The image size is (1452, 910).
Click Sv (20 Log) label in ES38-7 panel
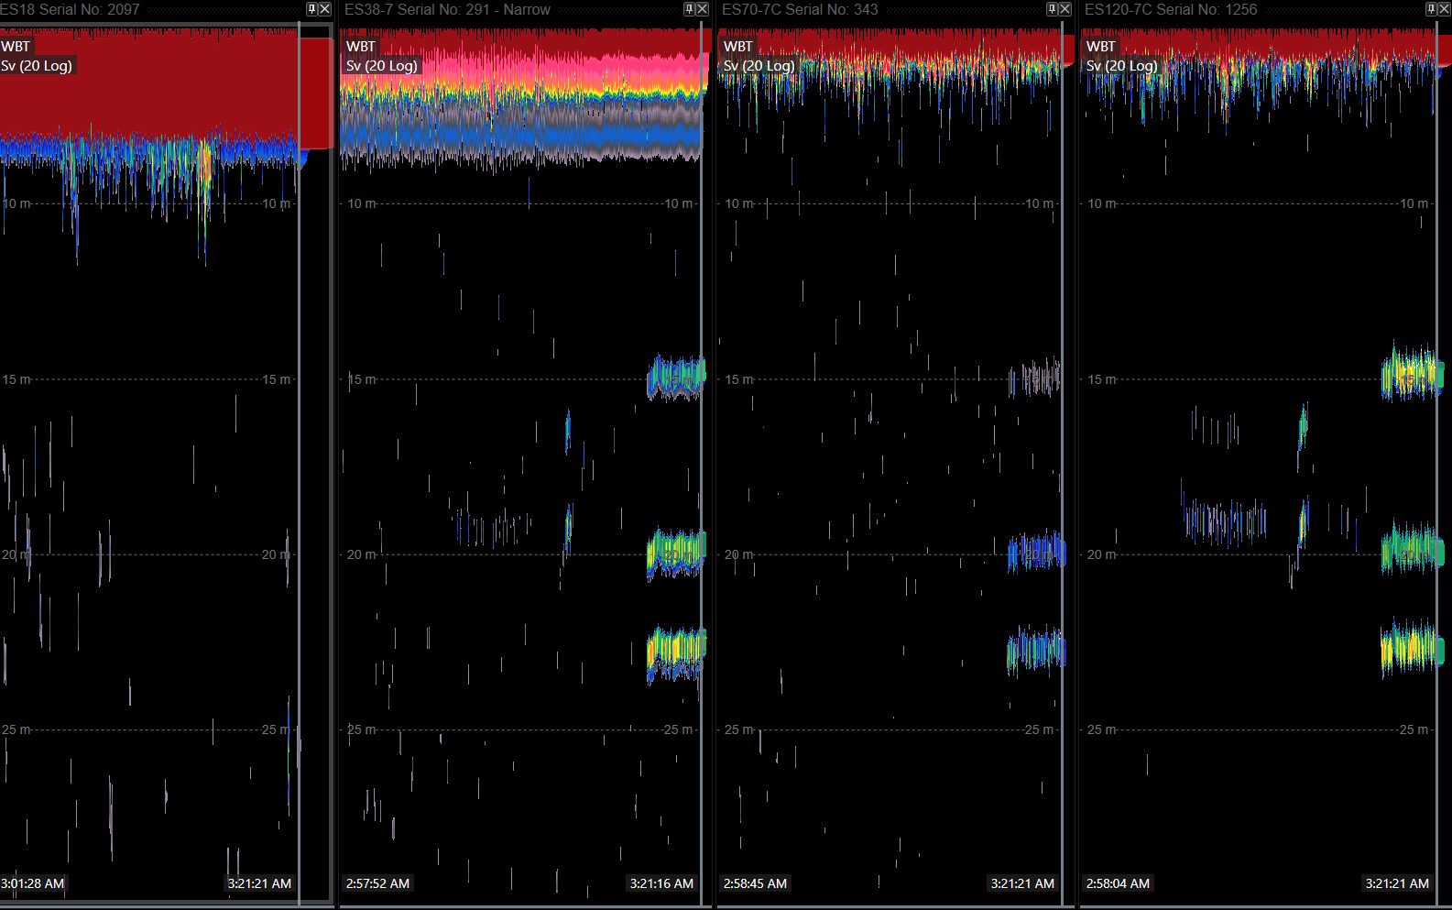(382, 66)
